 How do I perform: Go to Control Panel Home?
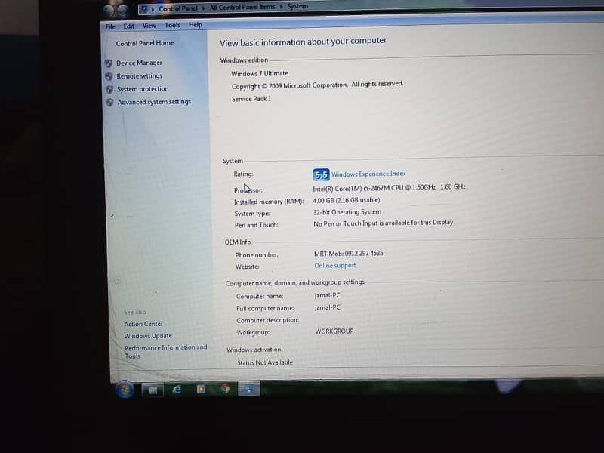[145, 43]
